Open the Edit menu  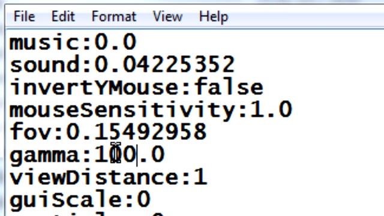63,17
